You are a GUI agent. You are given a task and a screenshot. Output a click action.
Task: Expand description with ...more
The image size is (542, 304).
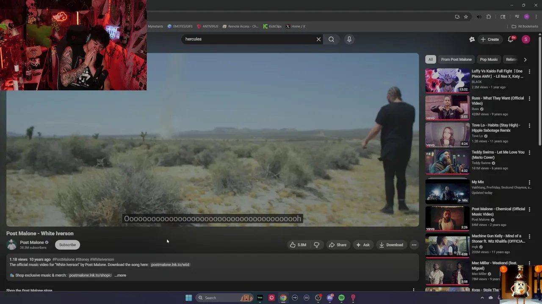pos(120,275)
